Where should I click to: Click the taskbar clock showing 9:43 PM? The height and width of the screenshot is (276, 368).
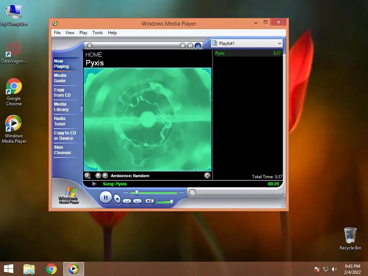352,269
